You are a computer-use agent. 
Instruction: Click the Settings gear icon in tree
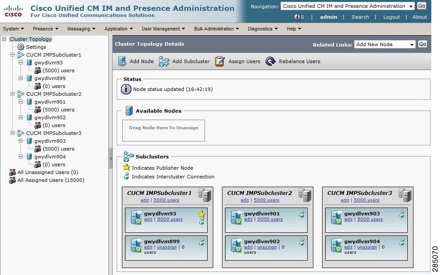pos(21,47)
